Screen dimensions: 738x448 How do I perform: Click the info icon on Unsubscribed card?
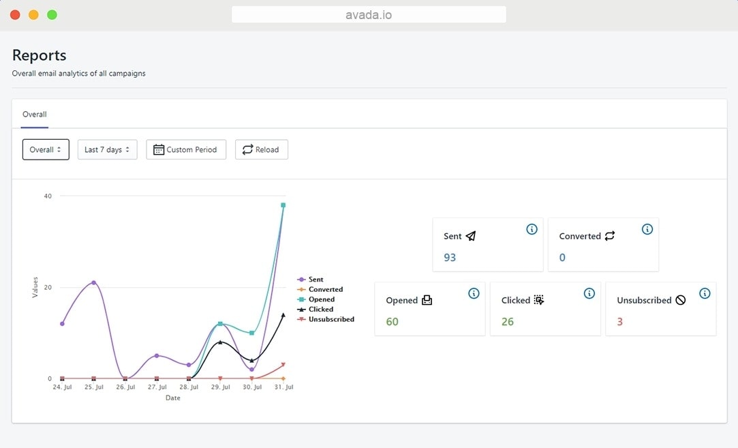[x=705, y=293]
